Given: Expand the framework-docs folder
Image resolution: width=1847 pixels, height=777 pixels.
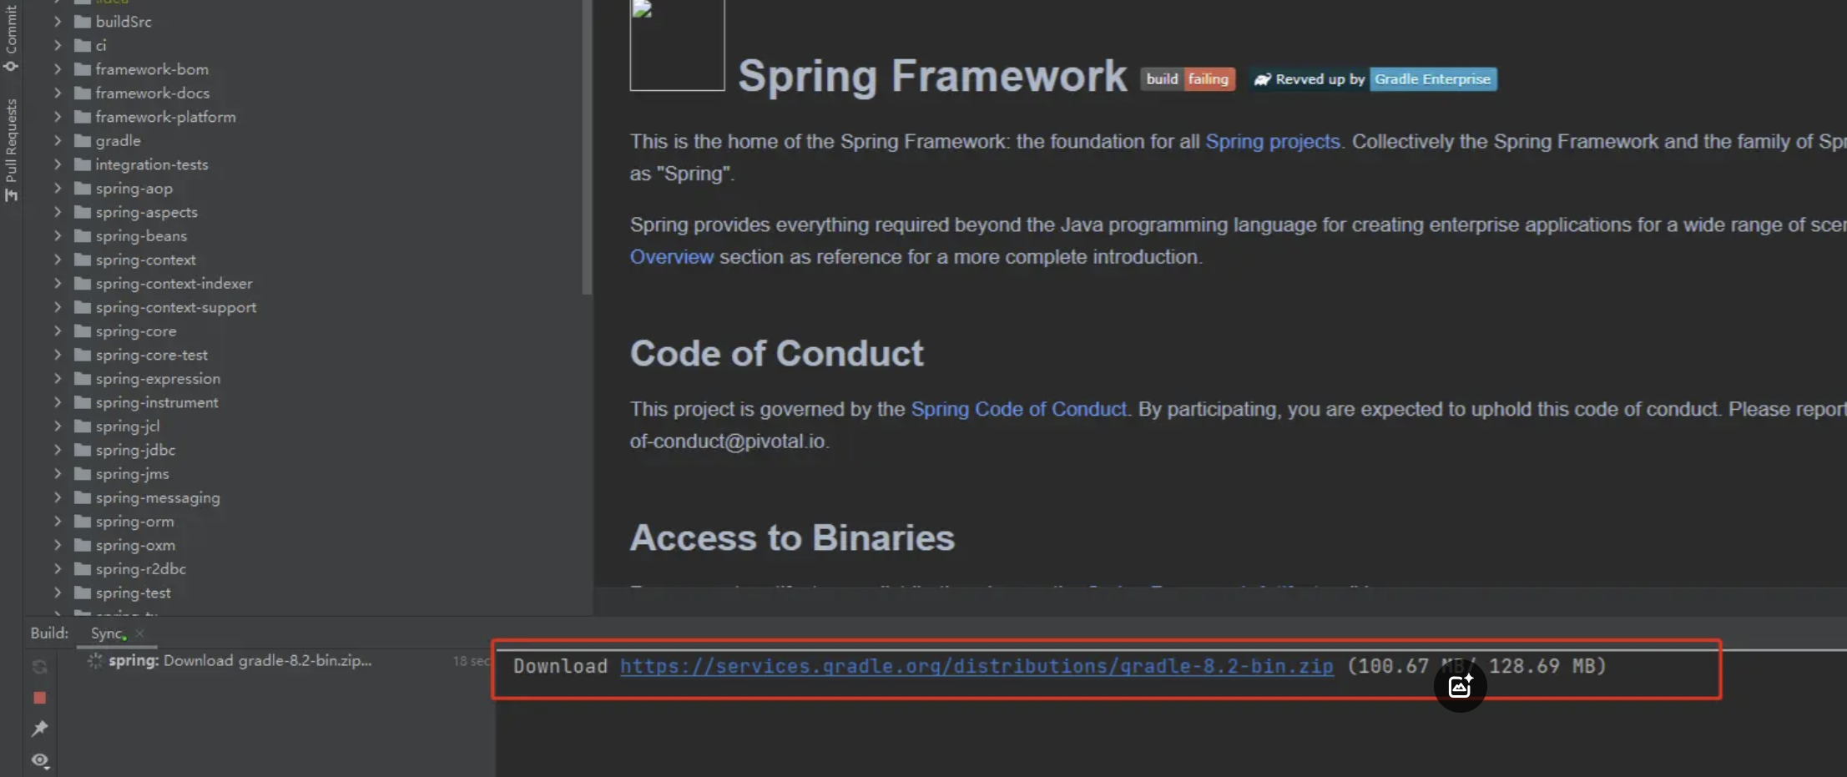Looking at the screenshot, I should pos(58,93).
